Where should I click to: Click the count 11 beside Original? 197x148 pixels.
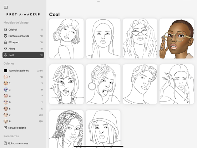42,30
